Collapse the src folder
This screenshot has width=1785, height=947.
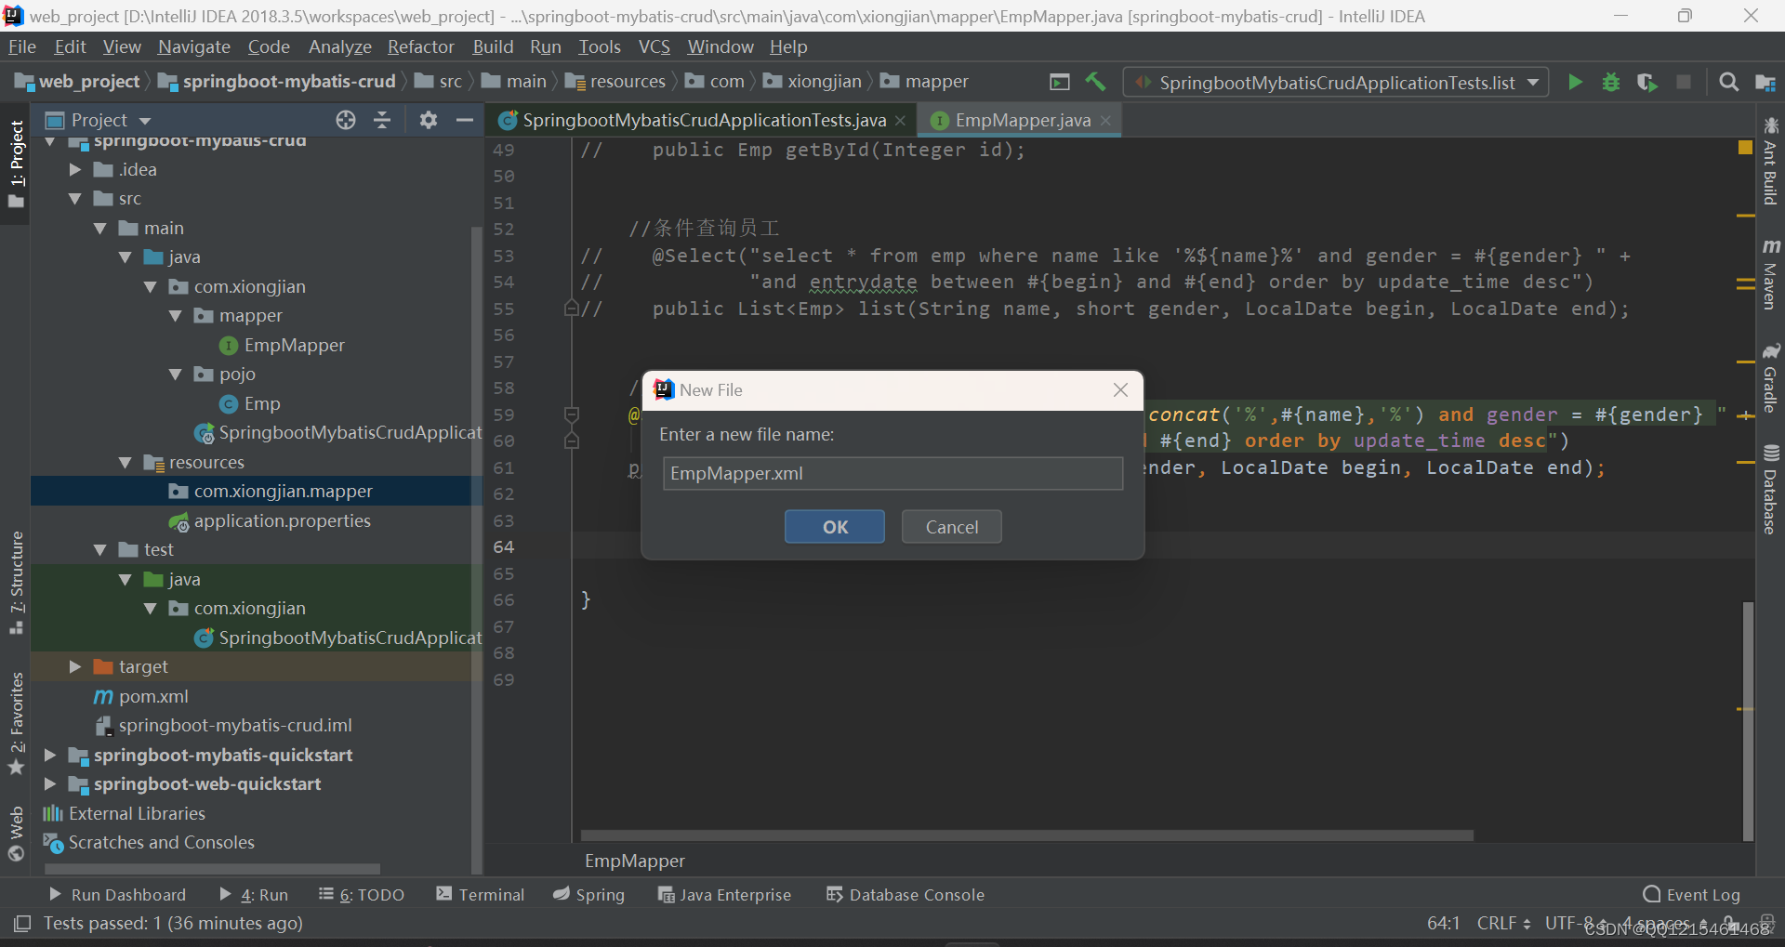(75, 199)
